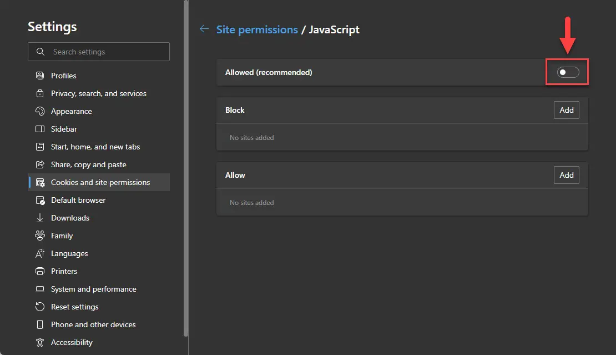This screenshot has width=616, height=355.
Task: Click the magnifier icon in Search settings
Action: 41,52
